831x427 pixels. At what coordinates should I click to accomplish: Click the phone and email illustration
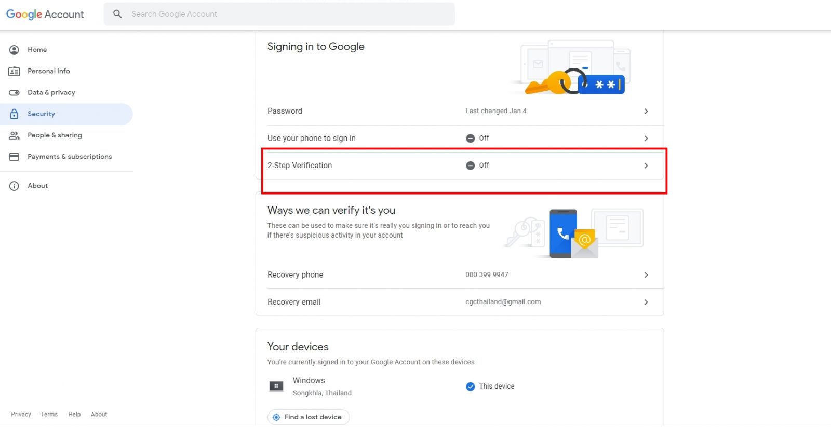(x=574, y=233)
